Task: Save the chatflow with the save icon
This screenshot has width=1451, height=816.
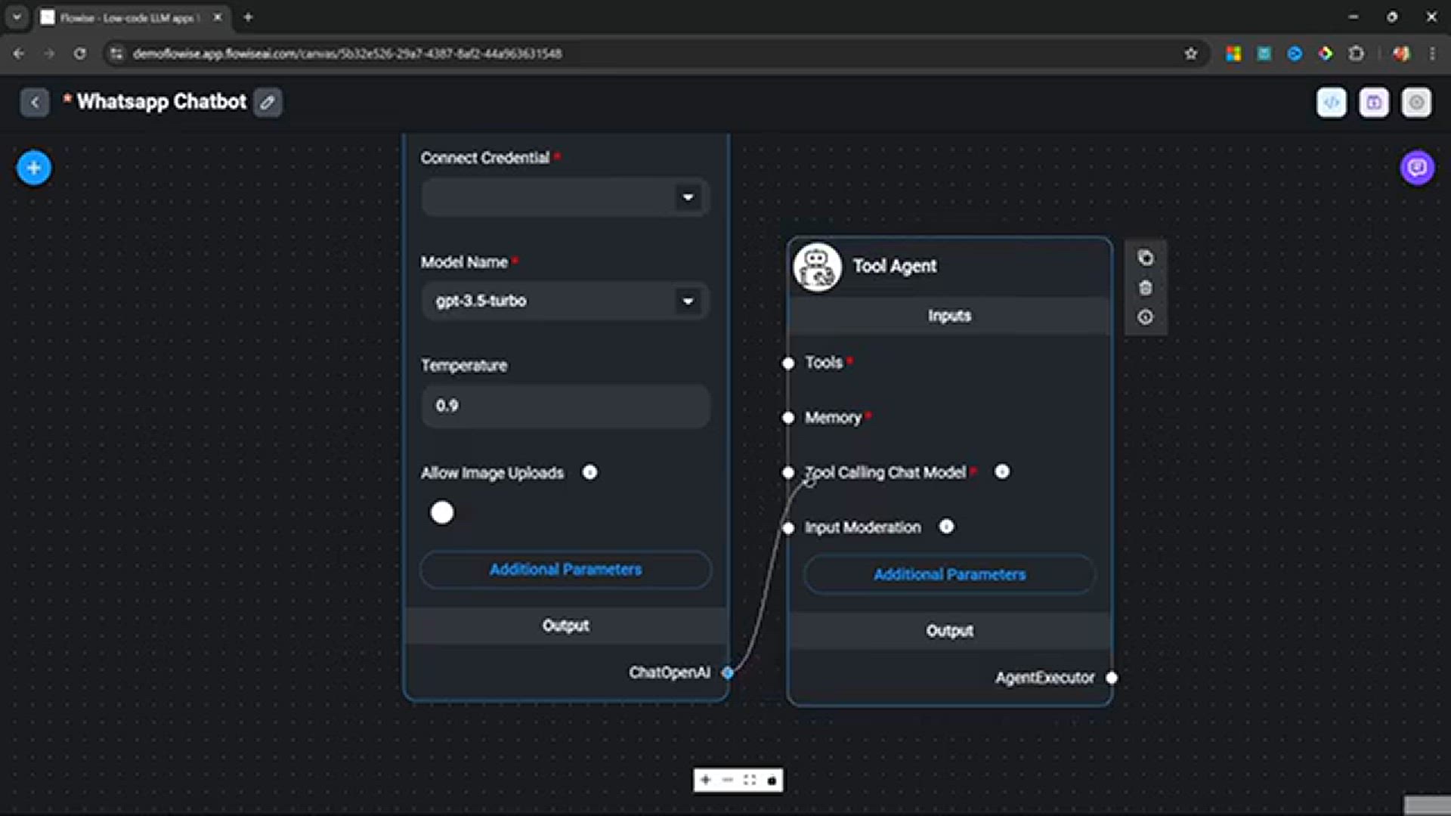Action: point(1373,102)
